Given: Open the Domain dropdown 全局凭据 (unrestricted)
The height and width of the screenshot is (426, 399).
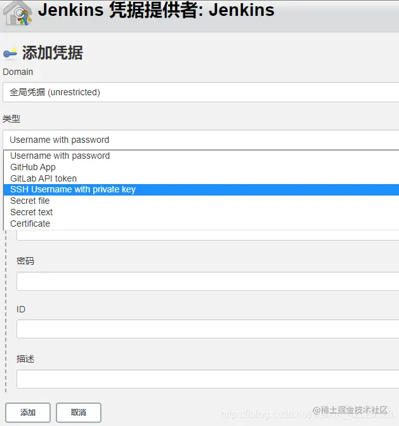Looking at the screenshot, I should [201, 92].
